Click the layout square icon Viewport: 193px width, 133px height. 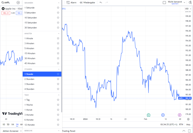164,3
